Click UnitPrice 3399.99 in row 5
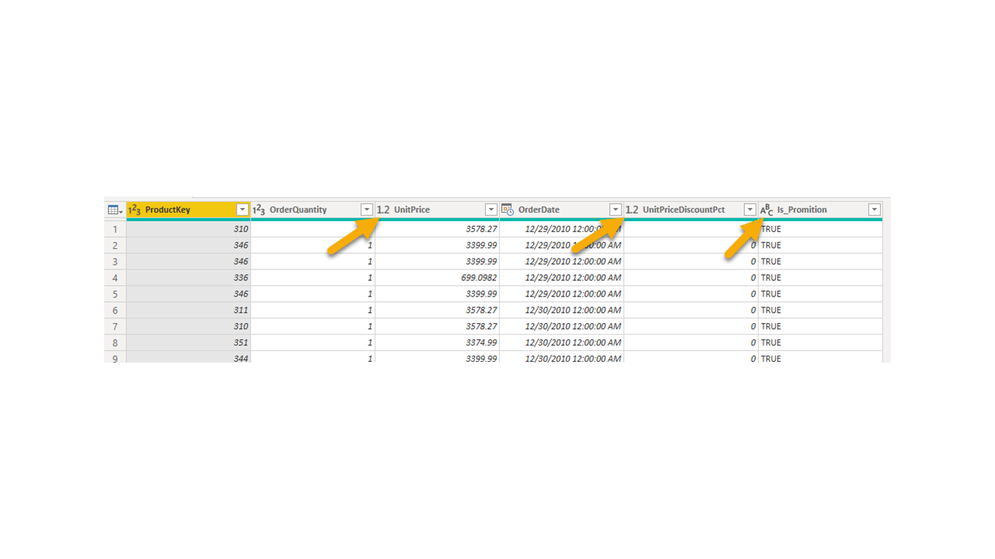 pos(438,294)
